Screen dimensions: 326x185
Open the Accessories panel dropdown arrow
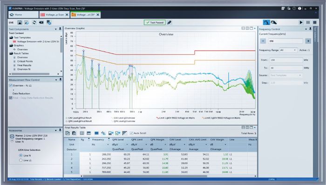pyautogui.click(x=56, y=130)
